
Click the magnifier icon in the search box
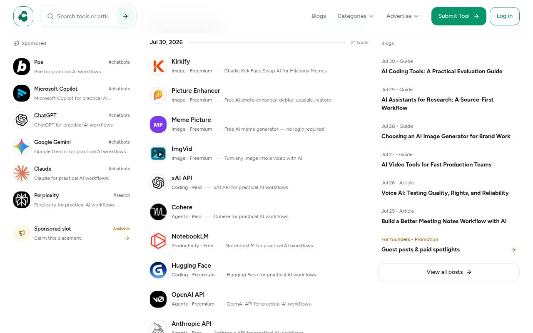coord(50,16)
